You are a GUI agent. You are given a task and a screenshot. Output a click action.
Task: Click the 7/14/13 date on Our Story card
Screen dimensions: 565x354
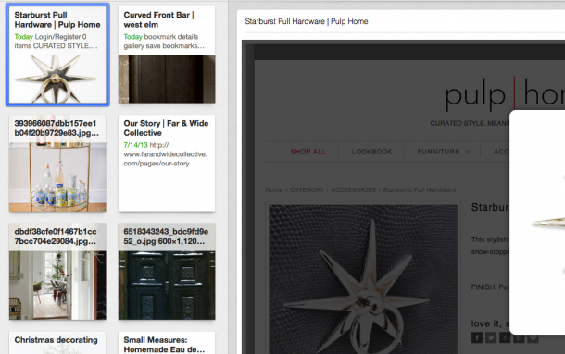coord(135,145)
